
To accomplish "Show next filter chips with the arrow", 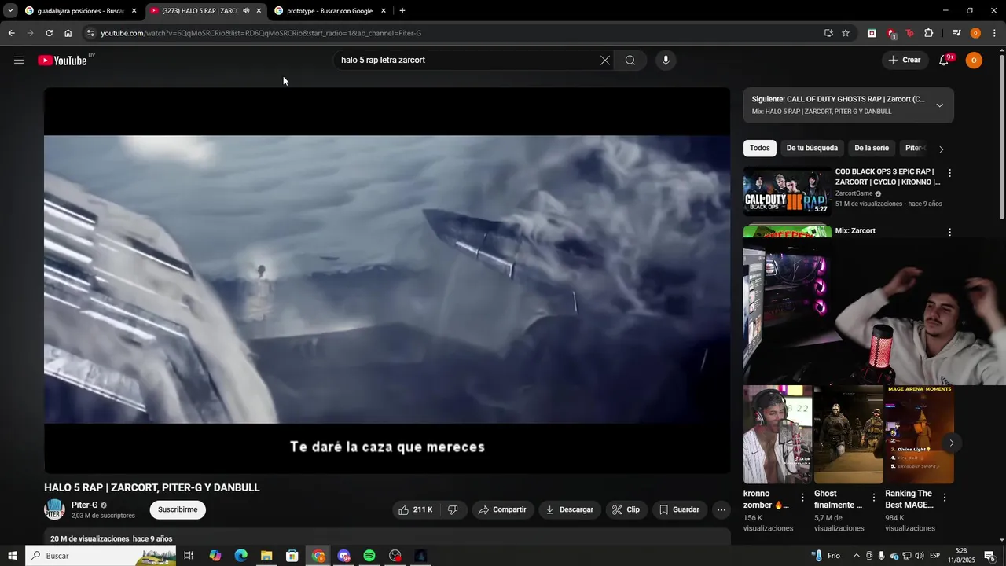I will pyautogui.click(x=942, y=149).
